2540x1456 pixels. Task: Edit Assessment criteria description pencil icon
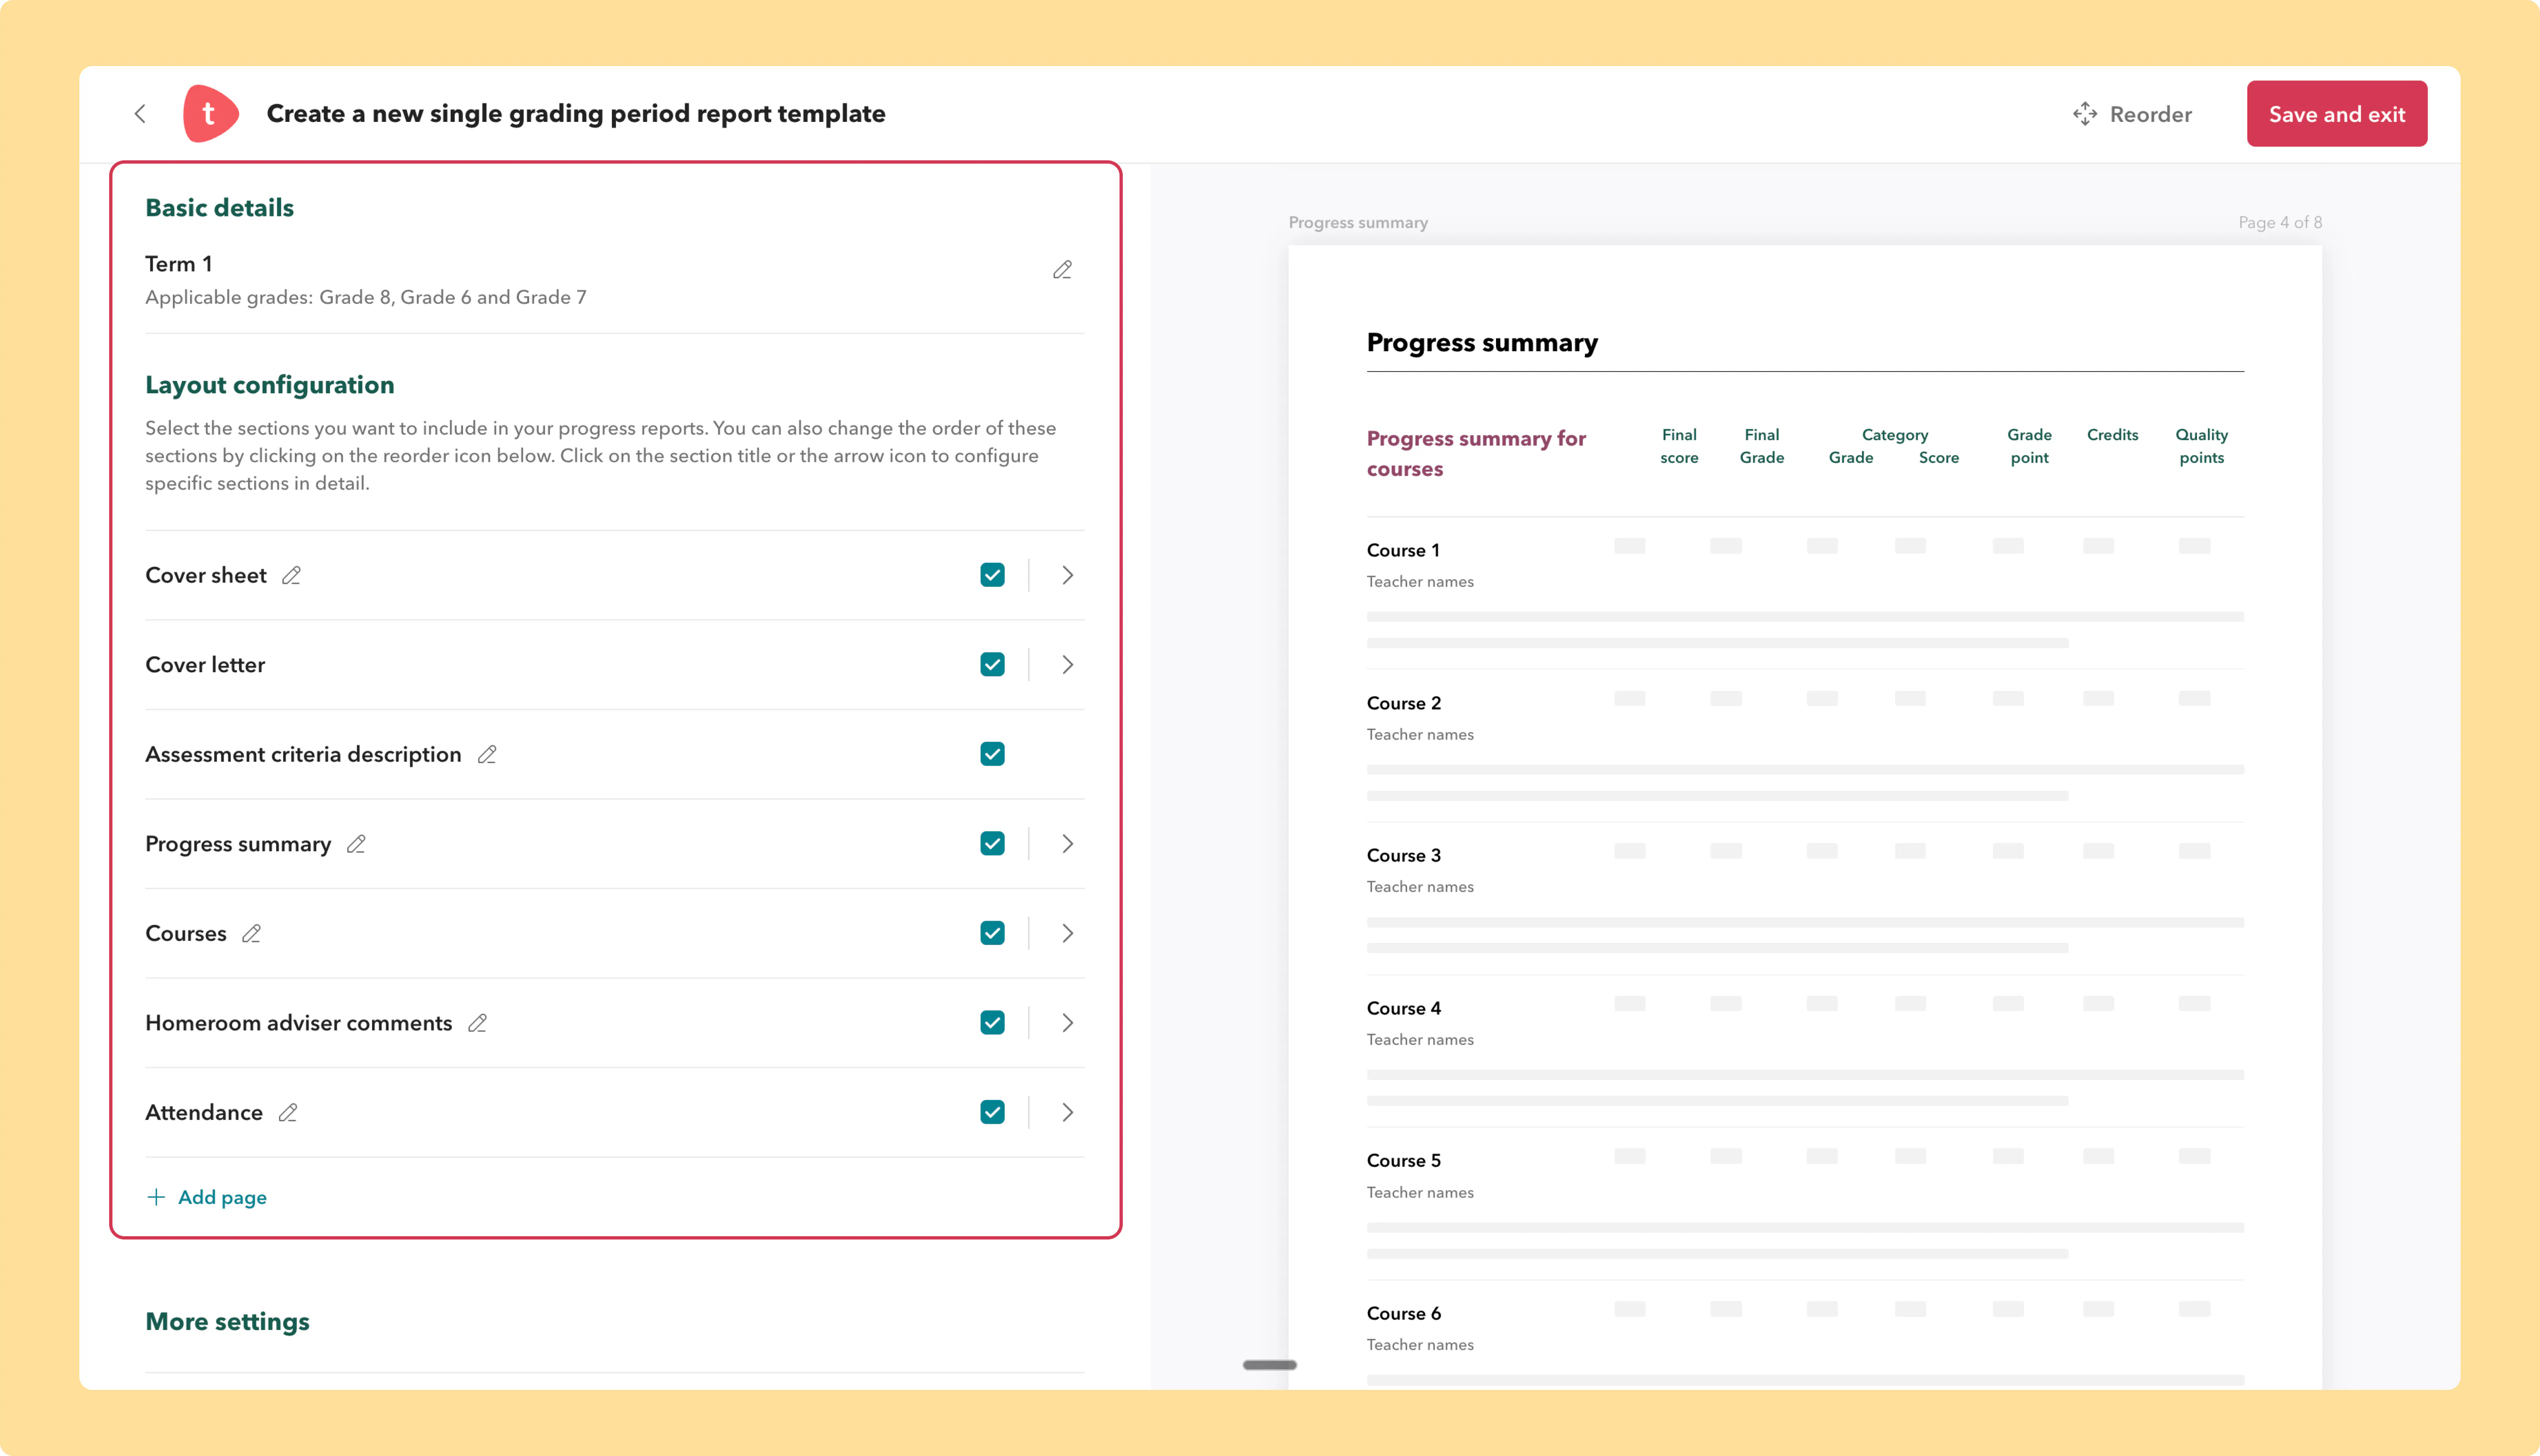[487, 754]
